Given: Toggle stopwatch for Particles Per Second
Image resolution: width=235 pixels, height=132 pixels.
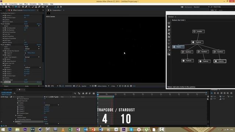Looking at the screenshot, I should click(x=5, y=51).
